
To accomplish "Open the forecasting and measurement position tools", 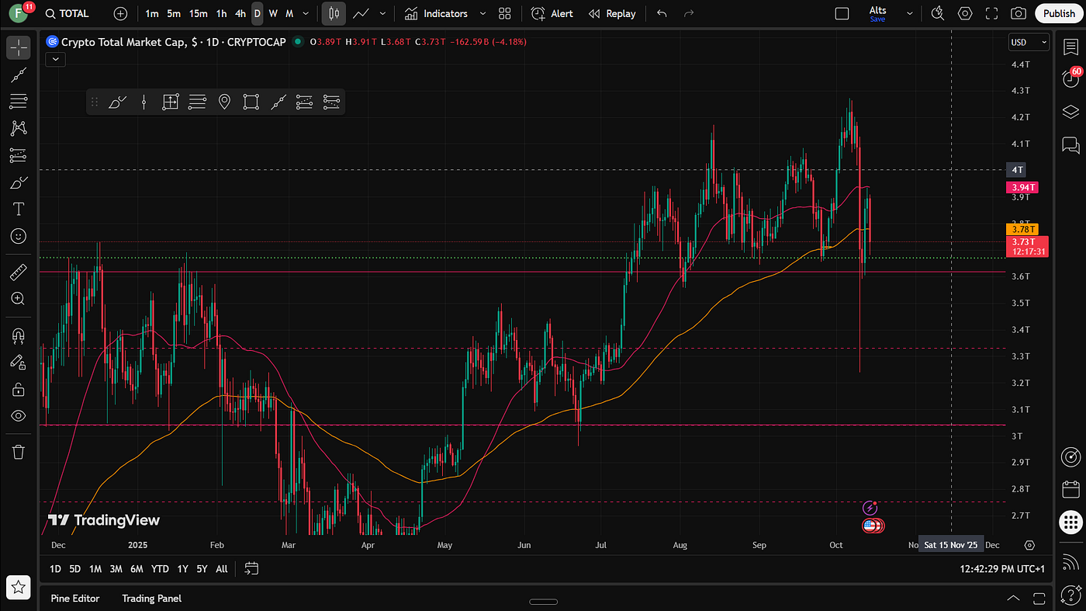I will pos(19,155).
